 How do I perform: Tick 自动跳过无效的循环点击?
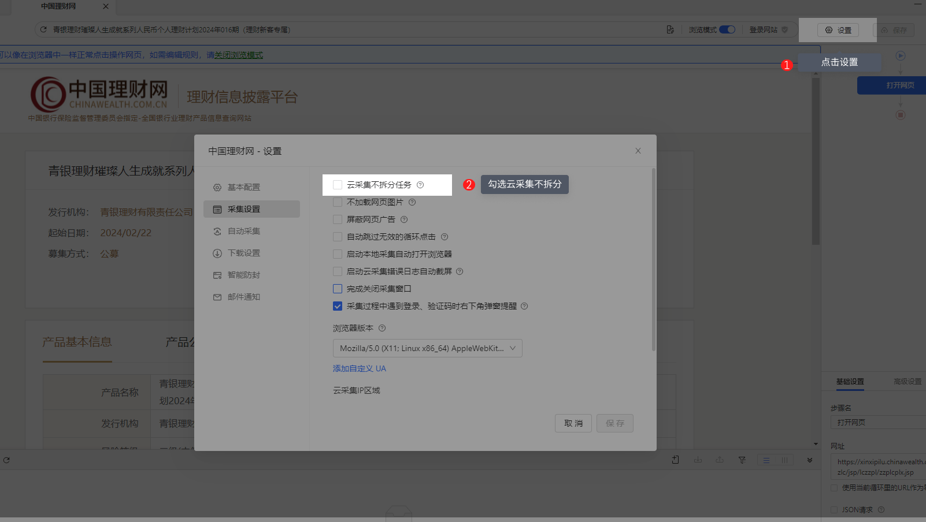(x=338, y=237)
